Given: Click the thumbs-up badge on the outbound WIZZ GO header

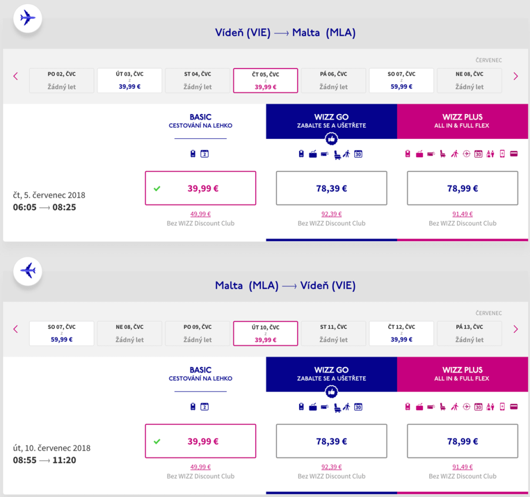Looking at the screenshot, I should 331,139.
